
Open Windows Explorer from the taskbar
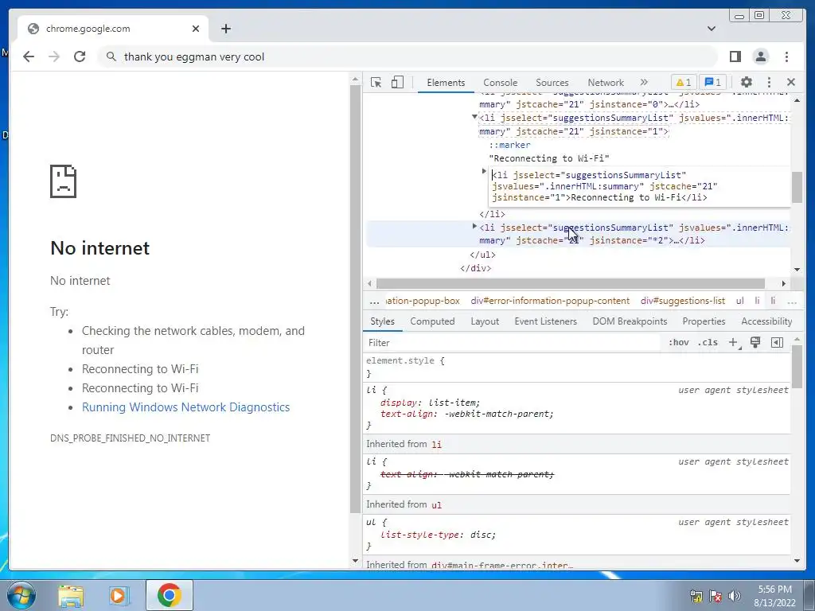[x=71, y=595]
